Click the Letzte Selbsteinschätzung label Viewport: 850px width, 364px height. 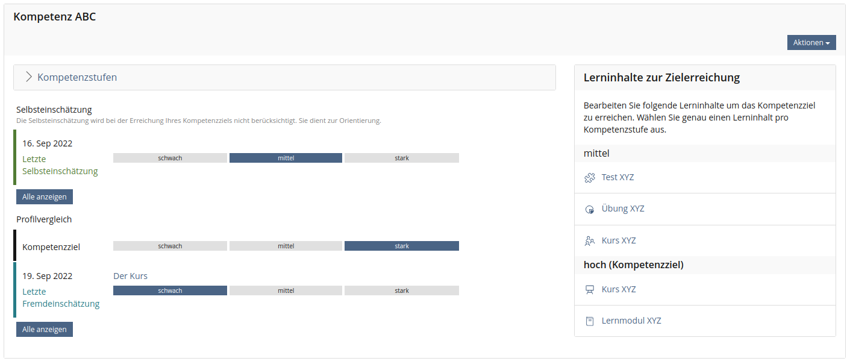60,165
